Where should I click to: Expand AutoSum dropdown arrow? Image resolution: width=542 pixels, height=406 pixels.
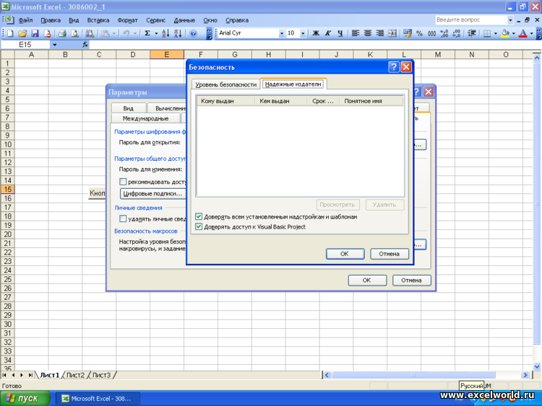click(156, 33)
